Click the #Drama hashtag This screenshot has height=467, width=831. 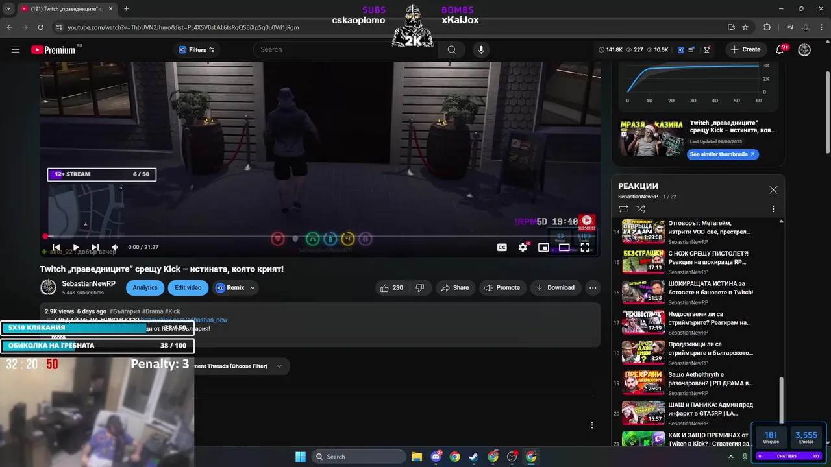click(x=153, y=311)
